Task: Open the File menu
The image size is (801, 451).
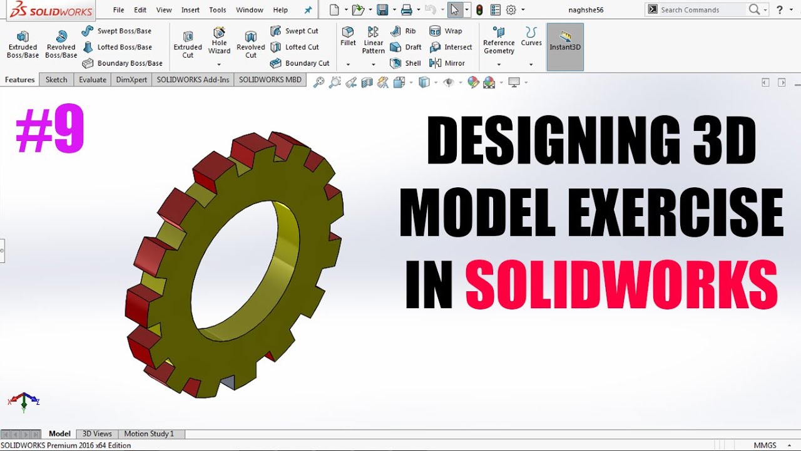Action: coord(118,10)
